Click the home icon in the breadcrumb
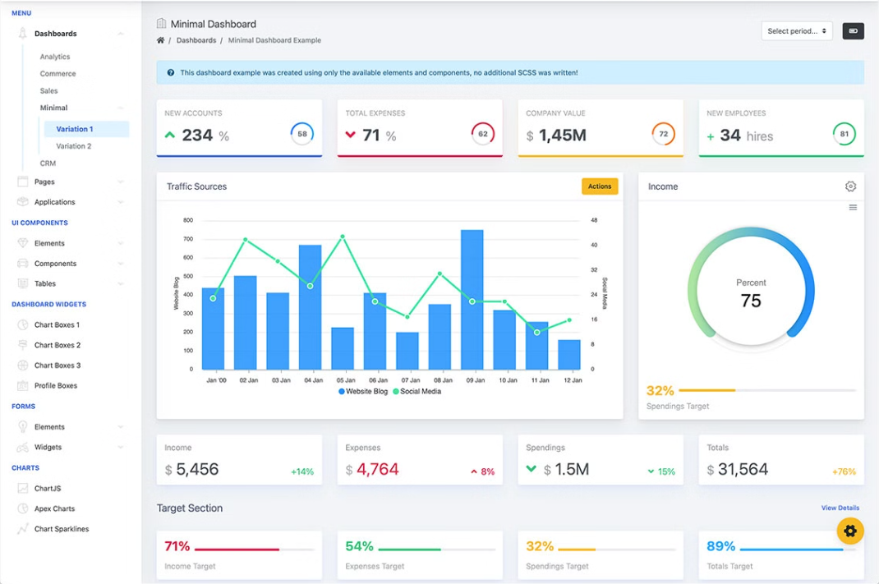The width and height of the screenshot is (879, 584). coord(160,39)
